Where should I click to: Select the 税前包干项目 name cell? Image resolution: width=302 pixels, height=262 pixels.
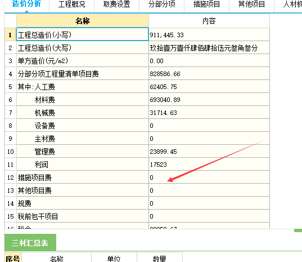point(83,216)
